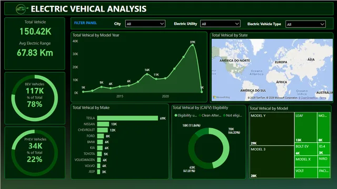This screenshot has height=189, width=337.
Task: Select the VOLVO bar in Make chart
Action: click(x=98, y=166)
